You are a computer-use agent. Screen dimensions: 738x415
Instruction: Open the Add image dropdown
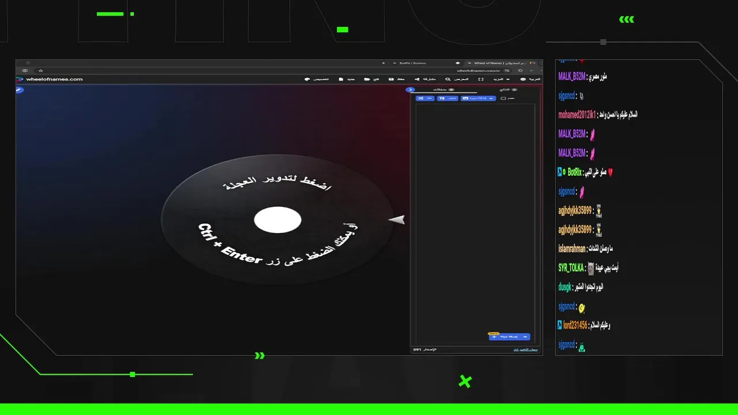(x=478, y=98)
